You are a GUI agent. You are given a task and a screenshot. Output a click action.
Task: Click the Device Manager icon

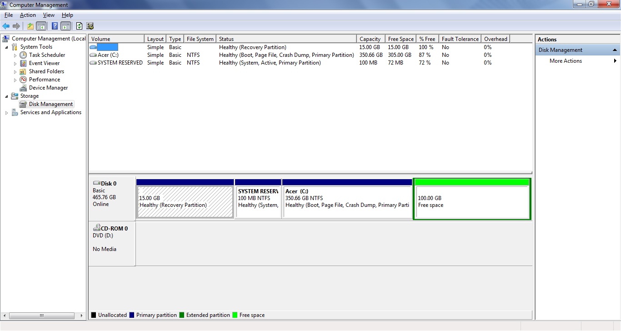(23, 88)
